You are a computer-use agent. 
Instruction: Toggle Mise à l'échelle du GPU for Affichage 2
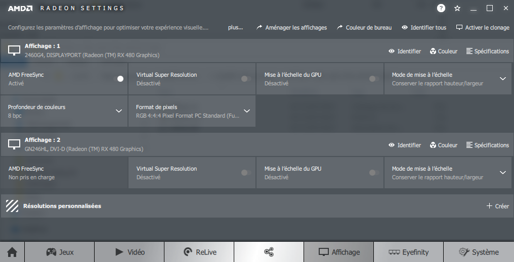pyautogui.click(x=374, y=173)
